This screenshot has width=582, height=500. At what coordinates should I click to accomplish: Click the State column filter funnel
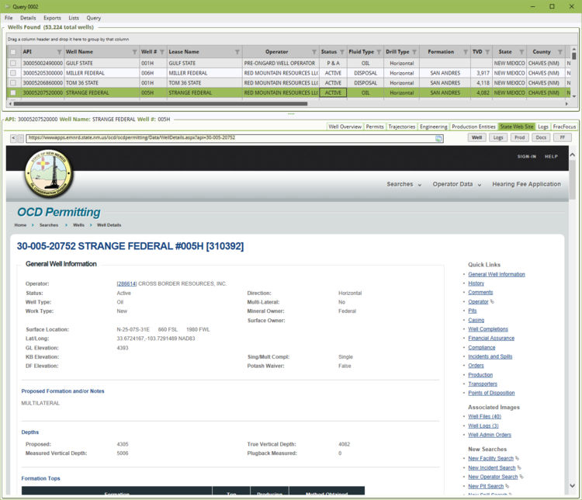click(521, 52)
